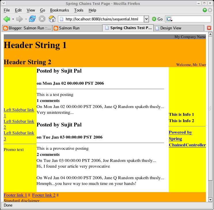Click the scrollbar up arrow

[210, 34]
